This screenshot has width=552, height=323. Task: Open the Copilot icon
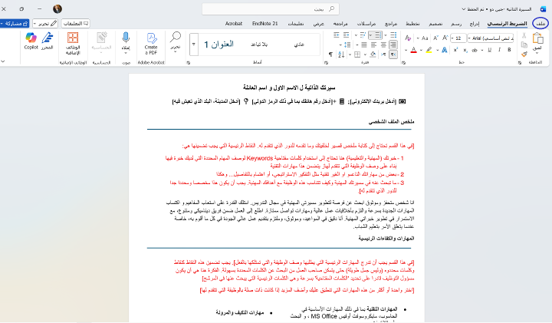31,38
